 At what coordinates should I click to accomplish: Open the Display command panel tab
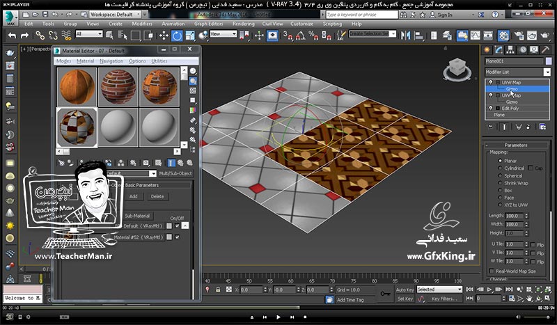(x=534, y=50)
